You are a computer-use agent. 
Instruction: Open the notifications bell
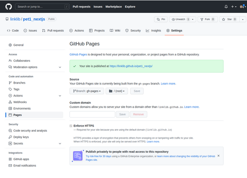pyautogui.click(x=226, y=7)
